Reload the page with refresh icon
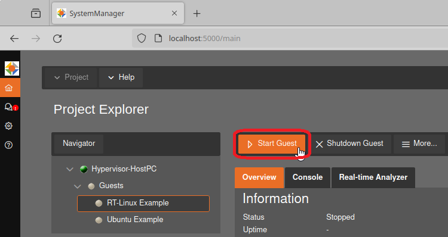Image resolution: width=448 pixels, height=237 pixels. point(57,39)
